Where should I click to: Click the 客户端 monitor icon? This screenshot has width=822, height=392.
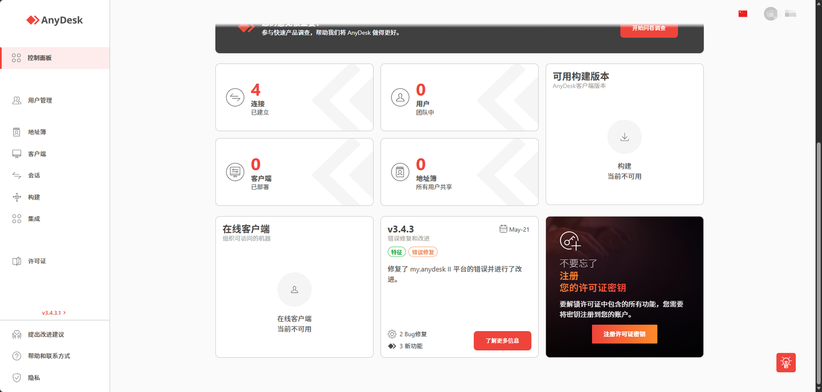17,154
